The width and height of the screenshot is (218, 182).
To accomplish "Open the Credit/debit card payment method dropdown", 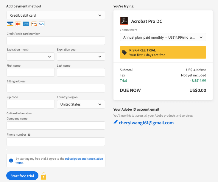I will tap(56, 15).
